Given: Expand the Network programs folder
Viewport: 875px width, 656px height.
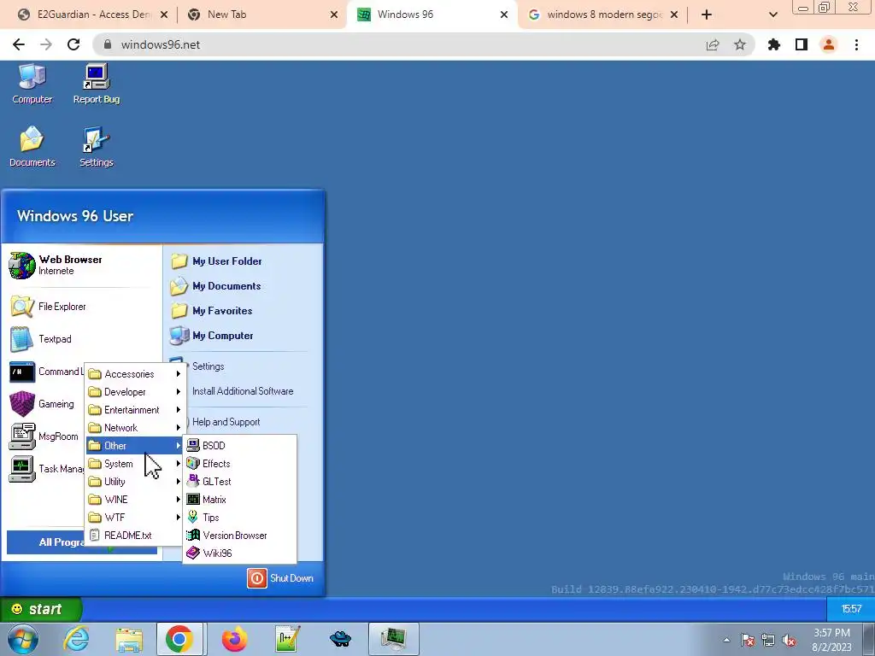Looking at the screenshot, I should click(x=134, y=427).
